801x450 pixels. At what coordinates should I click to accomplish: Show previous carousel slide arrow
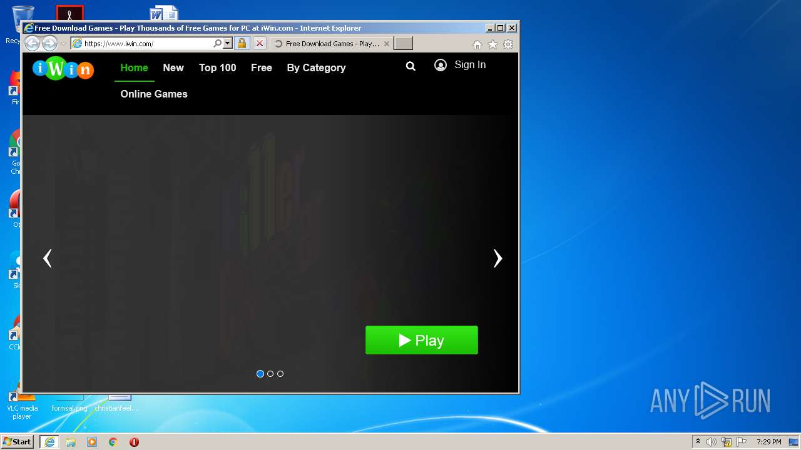tap(47, 258)
